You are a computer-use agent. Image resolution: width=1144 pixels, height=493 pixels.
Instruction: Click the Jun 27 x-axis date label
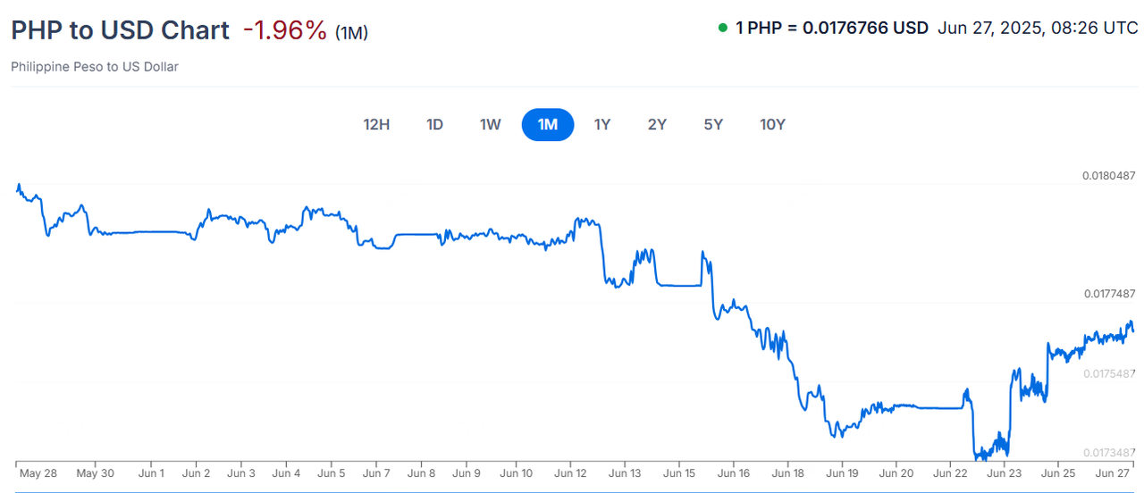tap(1114, 473)
